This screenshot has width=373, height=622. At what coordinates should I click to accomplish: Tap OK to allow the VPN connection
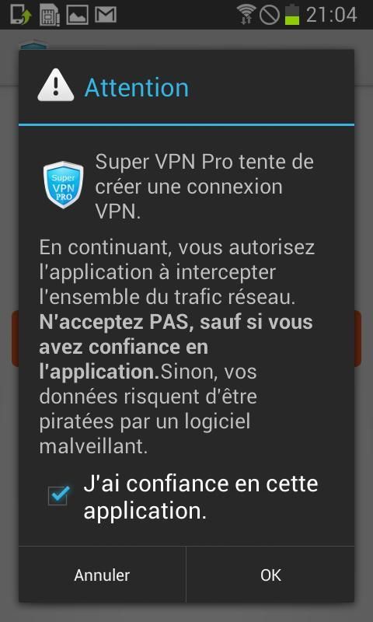[270, 575]
